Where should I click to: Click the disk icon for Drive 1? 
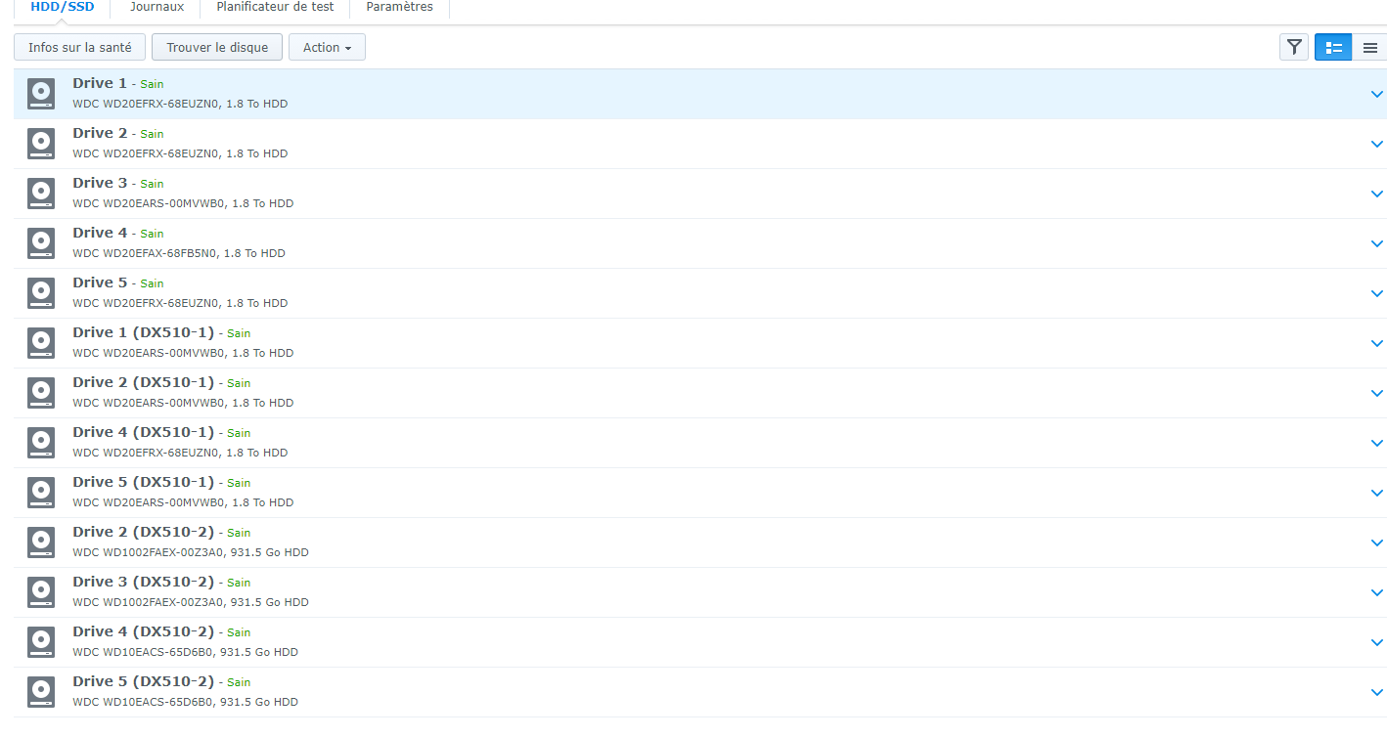[41, 94]
